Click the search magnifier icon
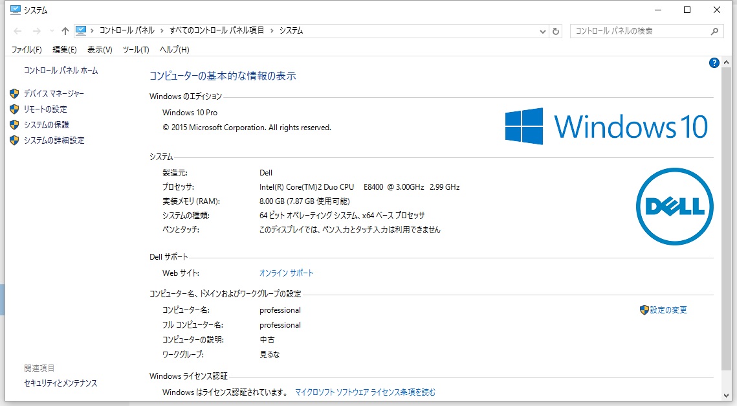This screenshot has width=737, height=406. click(714, 31)
